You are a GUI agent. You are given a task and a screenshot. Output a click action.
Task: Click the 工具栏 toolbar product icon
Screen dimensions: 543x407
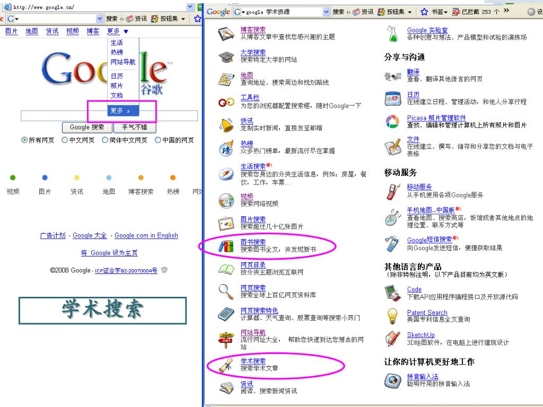coord(226,102)
